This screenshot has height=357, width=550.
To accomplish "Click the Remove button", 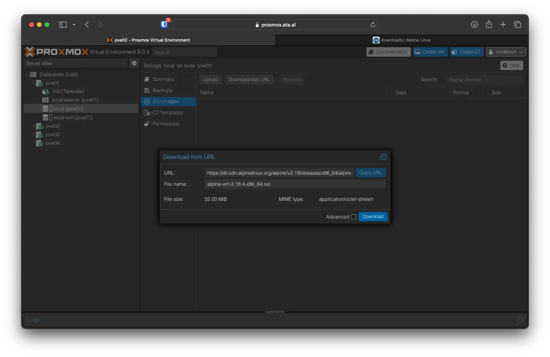I will point(292,80).
